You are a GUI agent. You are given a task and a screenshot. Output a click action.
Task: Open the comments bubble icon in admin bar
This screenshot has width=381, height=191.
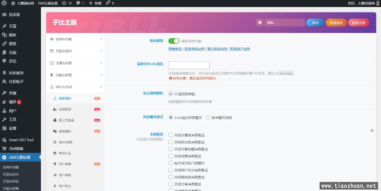coord(78,3)
